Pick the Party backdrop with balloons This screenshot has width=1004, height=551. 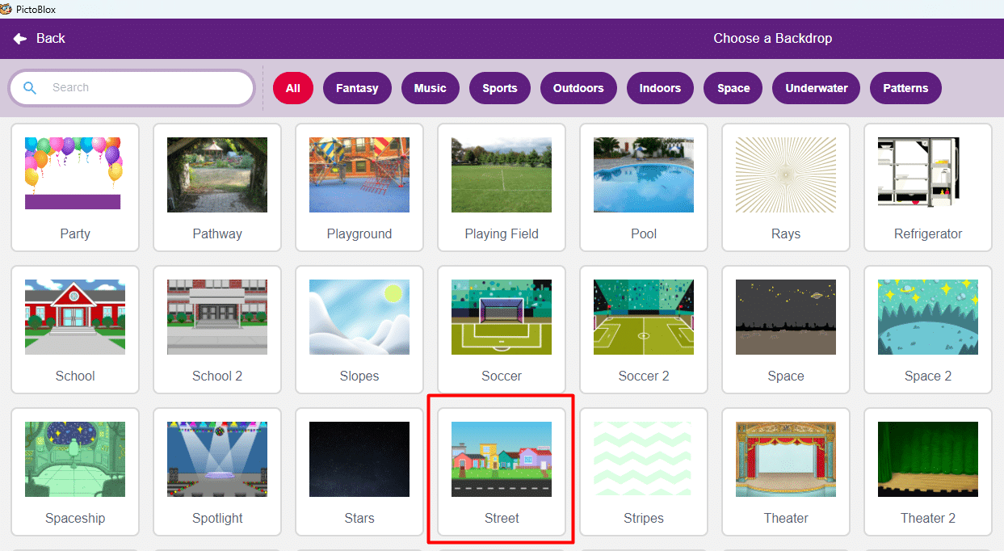pyautogui.click(x=75, y=187)
